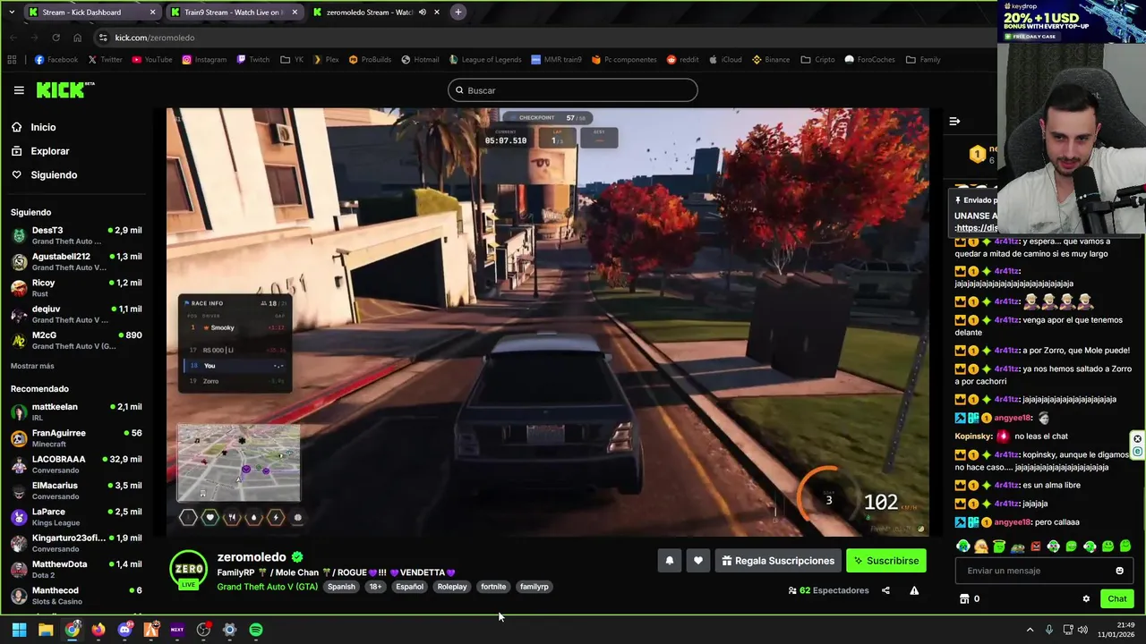Open the Kick hamburger sidebar menu

click(19, 90)
